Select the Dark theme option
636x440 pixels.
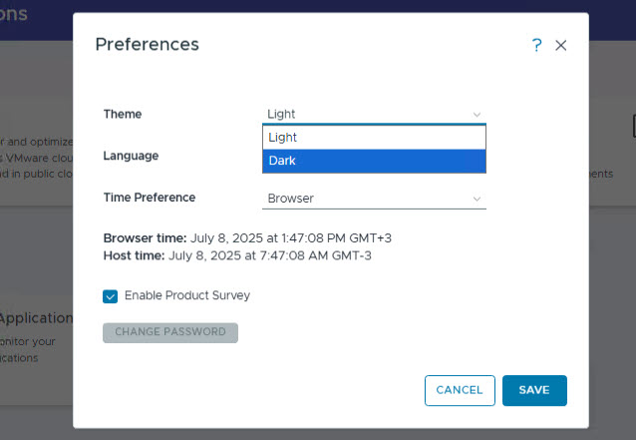pyautogui.click(x=374, y=161)
